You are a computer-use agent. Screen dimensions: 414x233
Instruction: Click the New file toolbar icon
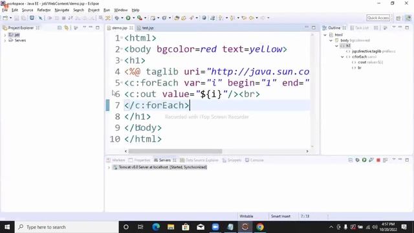click(x=5, y=18)
